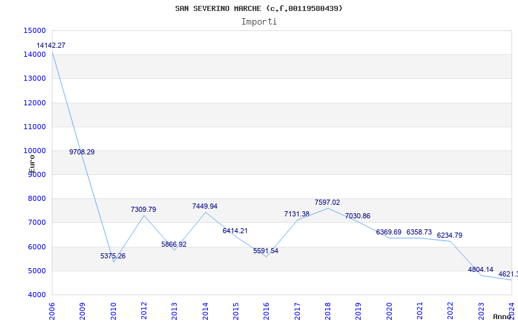The width and height of the screenshot is (518, 323).
Task: Click the chart title SAN SEVERINO MARCHE
Action: [259, 8]
